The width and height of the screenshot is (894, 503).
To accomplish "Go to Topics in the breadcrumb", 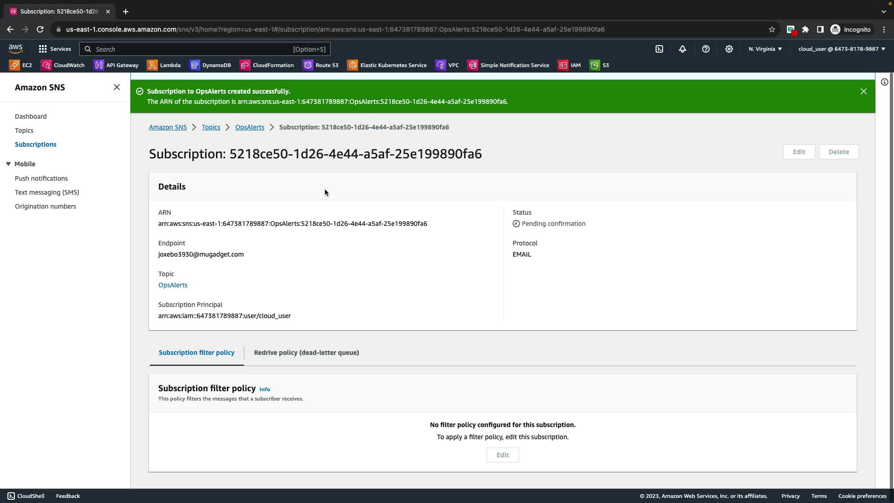I will (211, 127).
